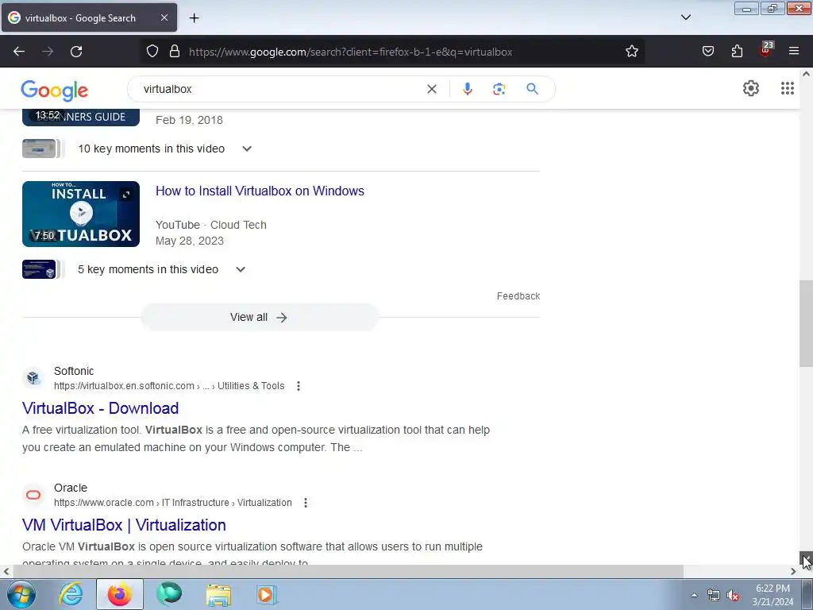Start voice search with microphone
The width and height of the screenshot is (813, 610).
[x=467, y=89]
